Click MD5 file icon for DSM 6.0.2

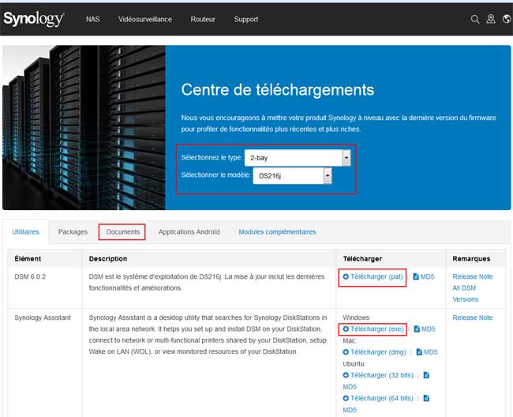coord(415,277)
